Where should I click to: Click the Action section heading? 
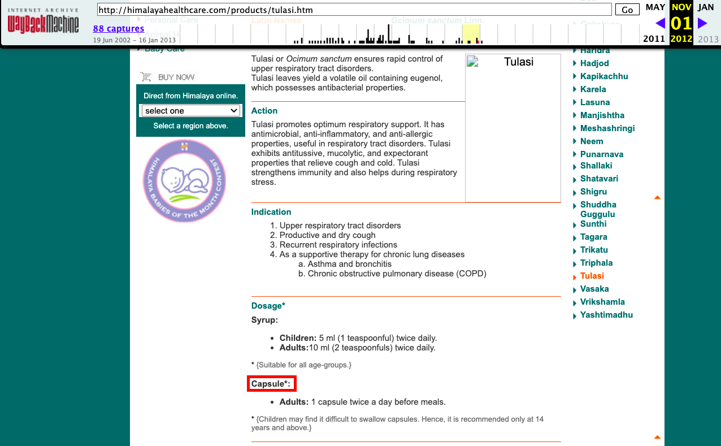pos(264,111)
